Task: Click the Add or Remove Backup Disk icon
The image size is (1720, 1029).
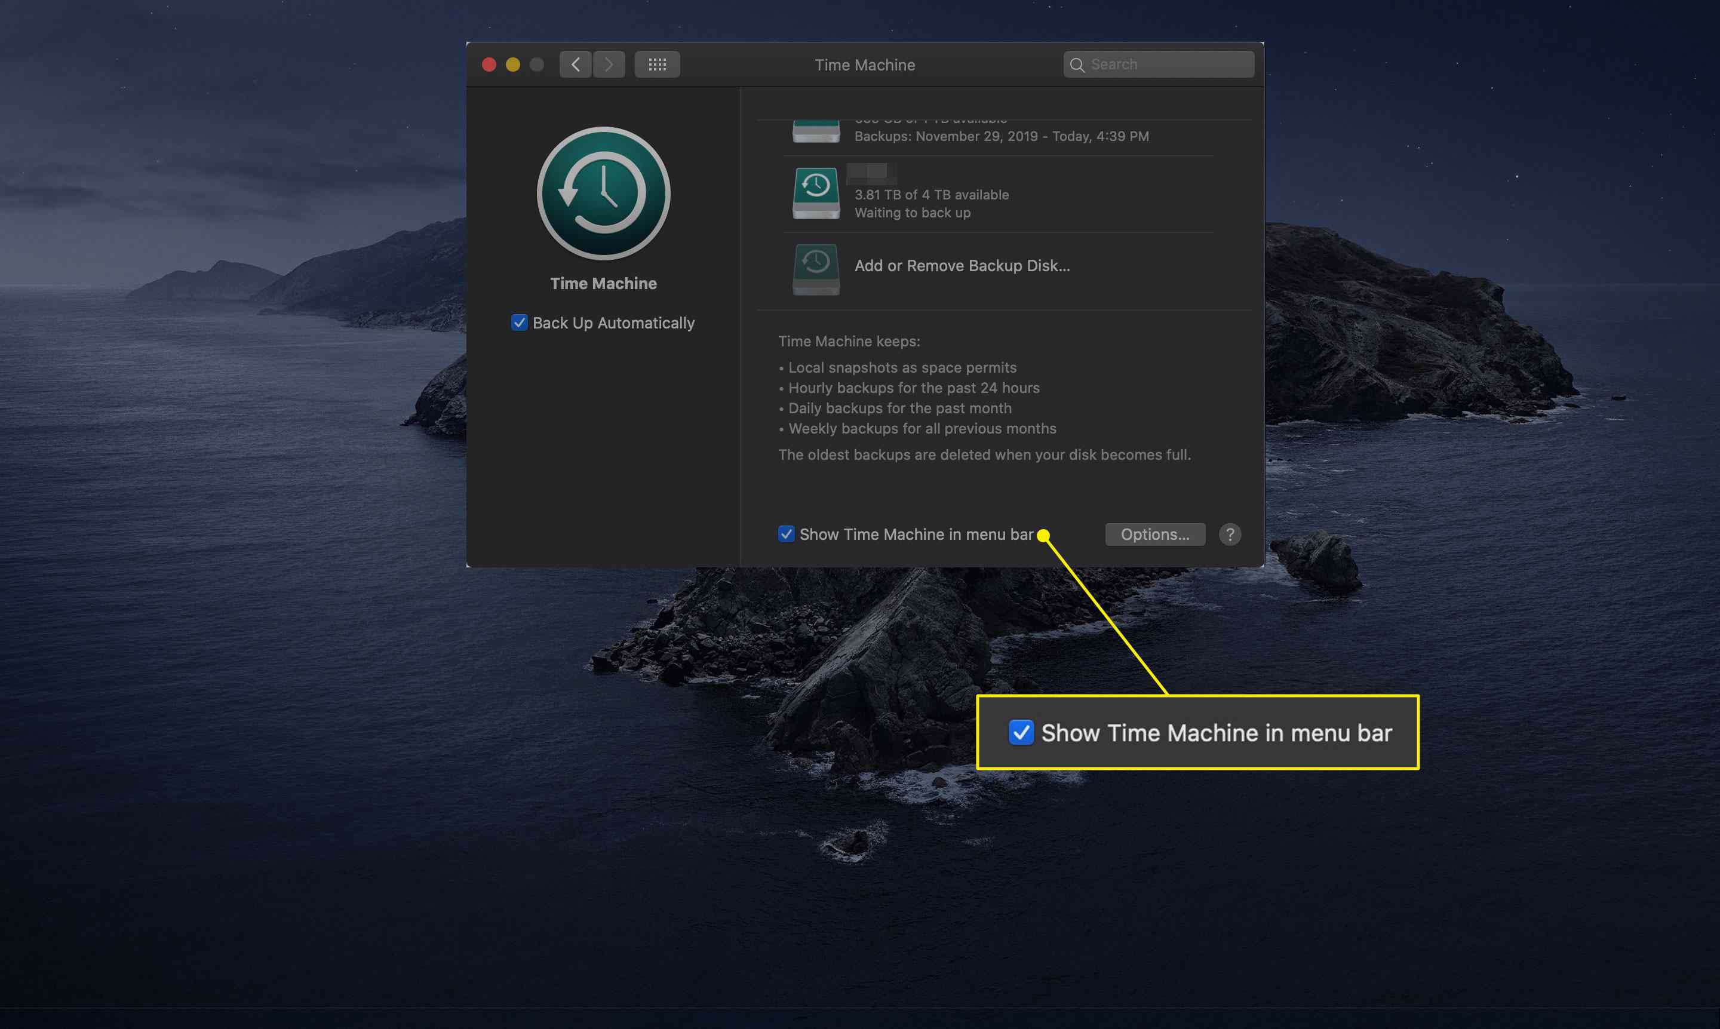Action: pyautogui.click(x=815, y=265)
